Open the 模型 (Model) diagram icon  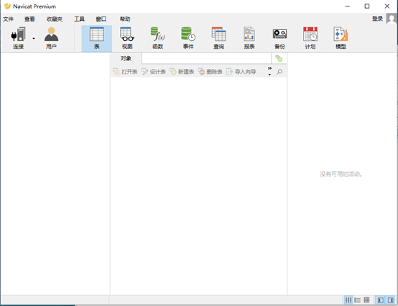[341, 38]
